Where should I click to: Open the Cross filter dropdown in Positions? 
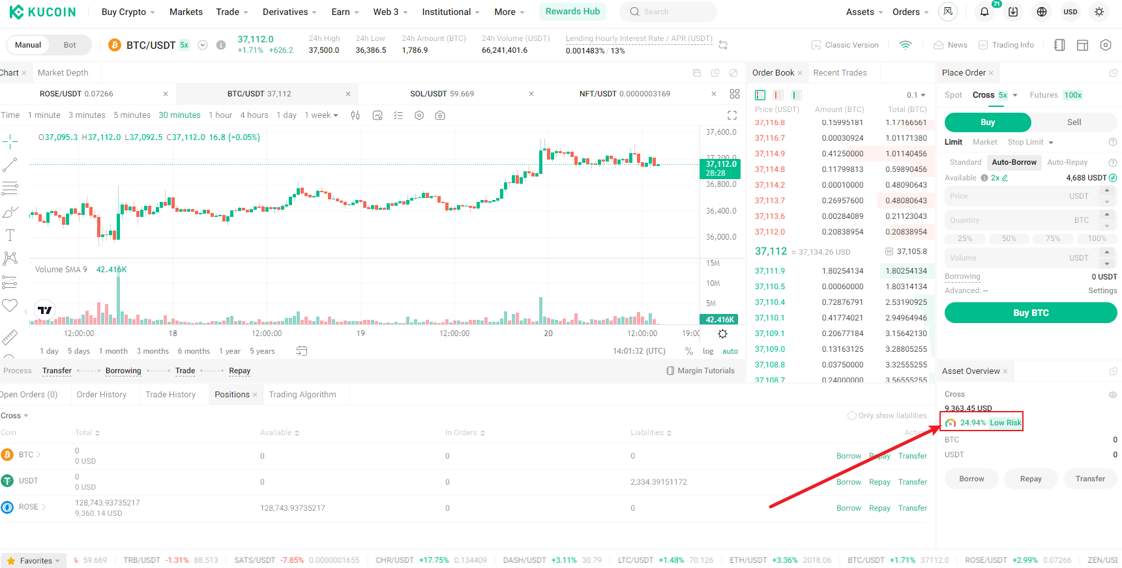[14, 416]
